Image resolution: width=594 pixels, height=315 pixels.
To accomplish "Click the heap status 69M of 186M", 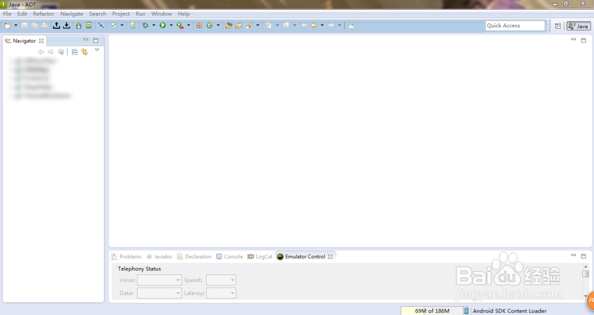I will coord(432,311).
